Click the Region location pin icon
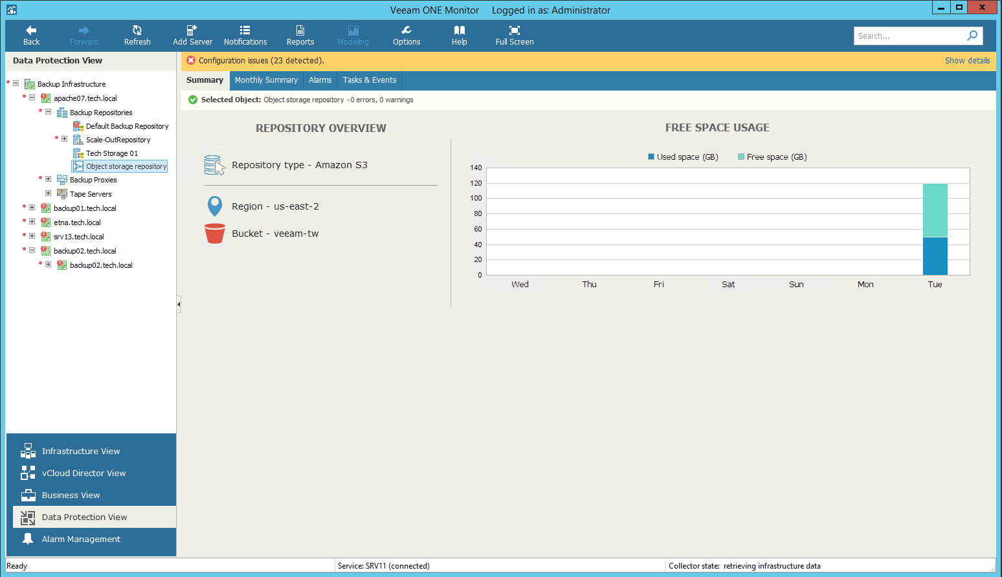Viewport: 1002px width, 577px height. [x=215, y=206]
